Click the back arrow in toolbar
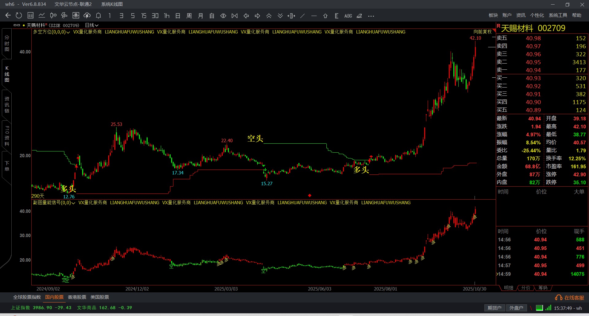589x316 pixels. [x=8, y=16]
